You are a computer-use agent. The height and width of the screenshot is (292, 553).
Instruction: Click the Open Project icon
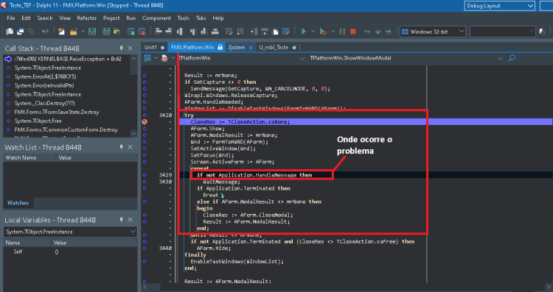click(116, 32)
